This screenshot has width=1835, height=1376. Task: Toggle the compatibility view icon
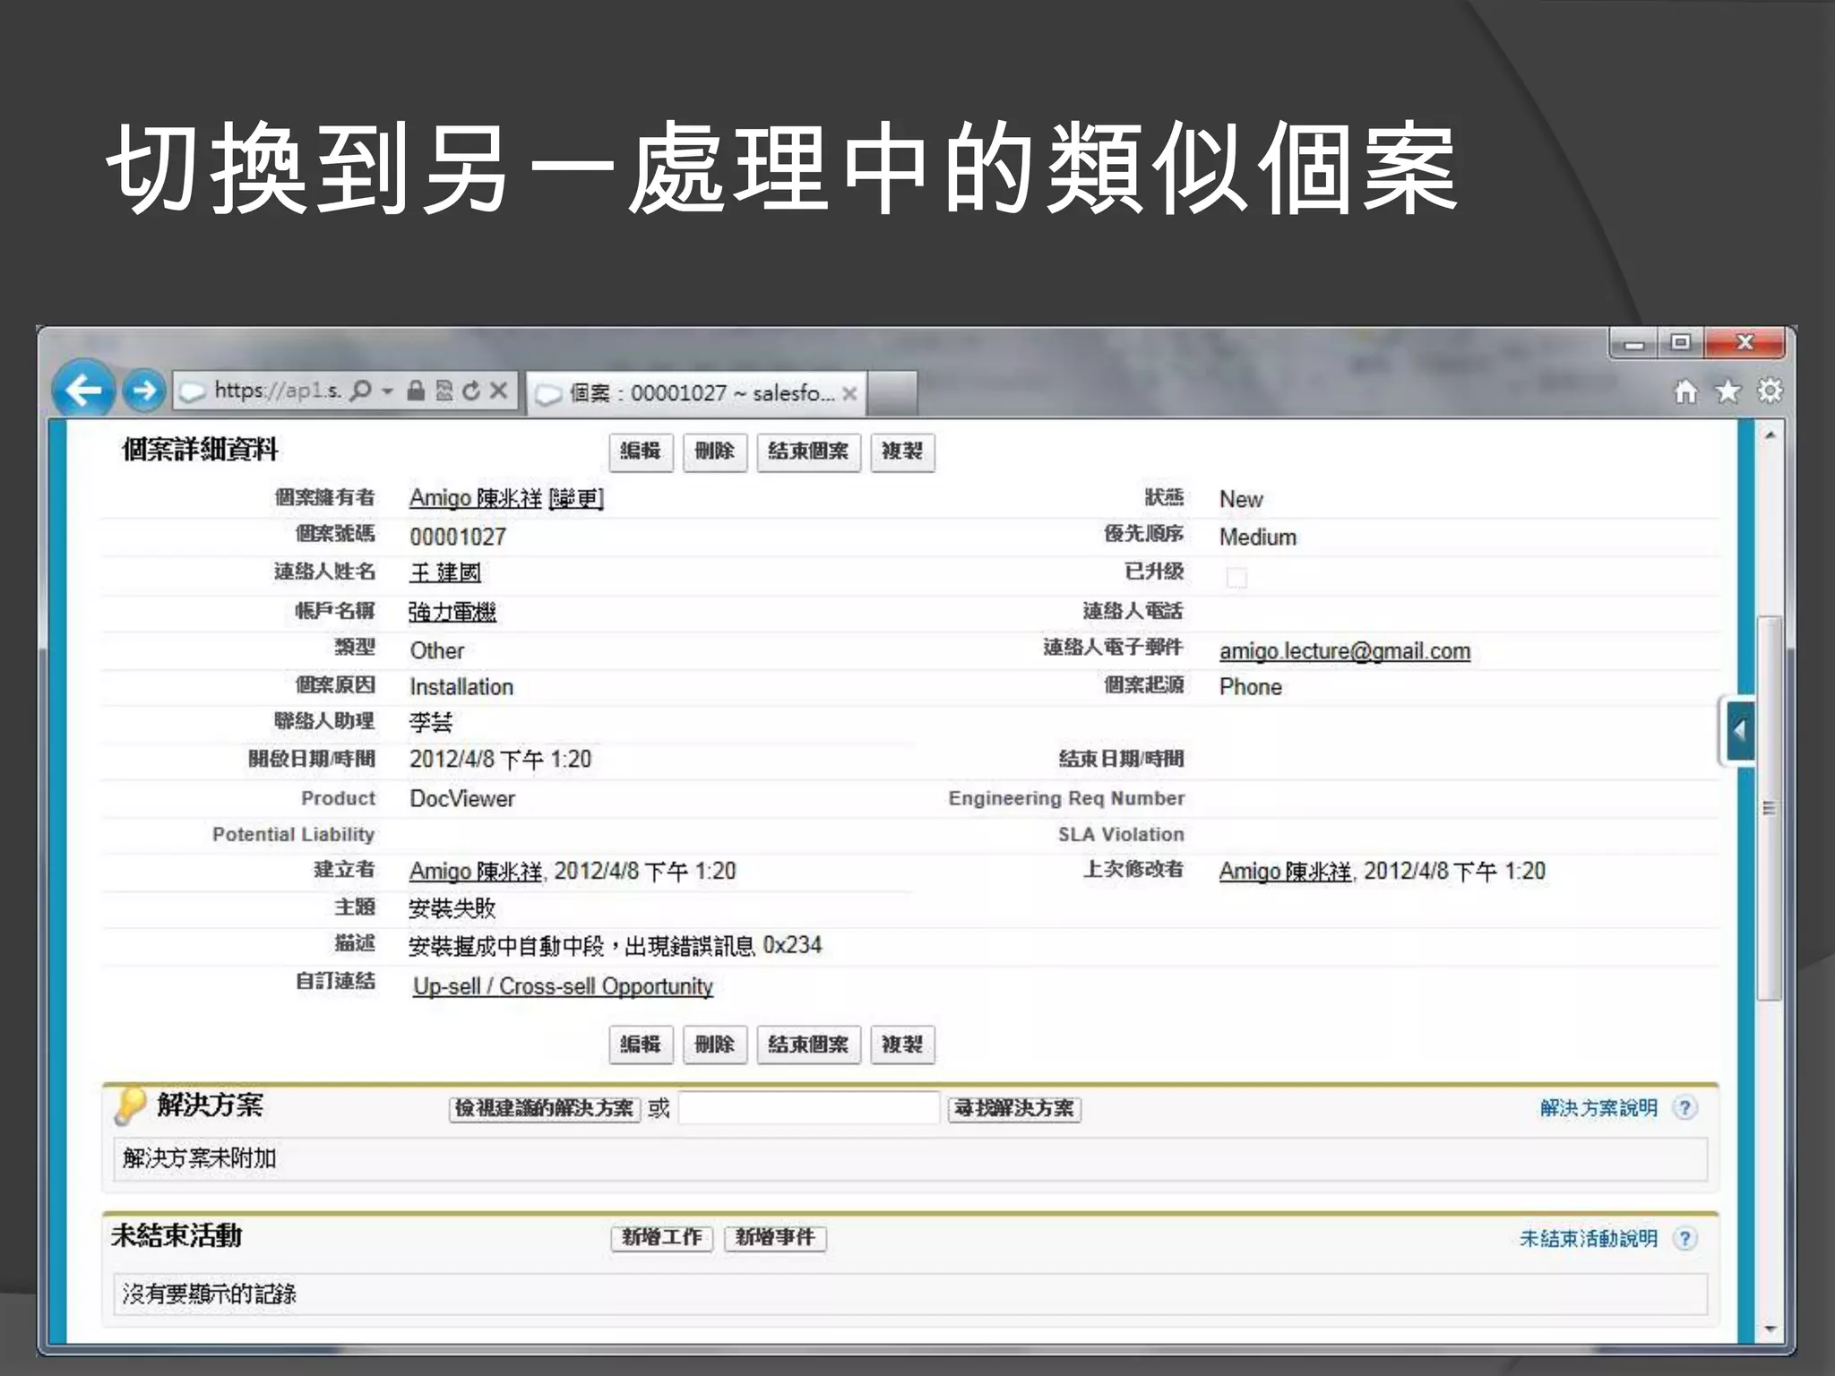[x=444, y=391]
